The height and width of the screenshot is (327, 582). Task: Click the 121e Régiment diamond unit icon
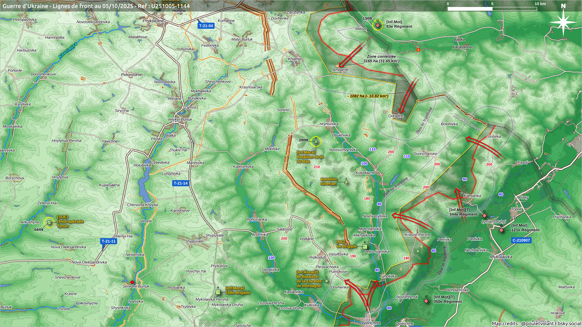501,230
